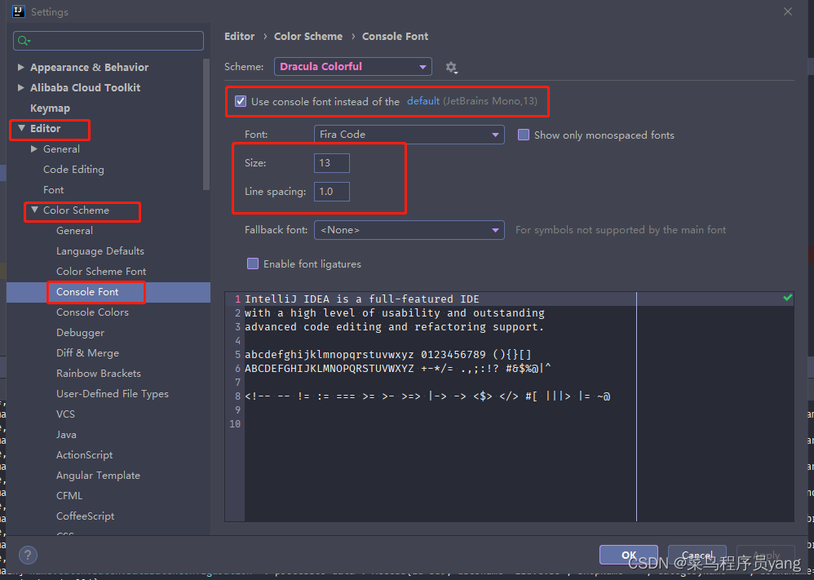Viewport: 814px width, 580px height.
Task: Click the settings tree scrollbar
Action: (x=206, y=125)
